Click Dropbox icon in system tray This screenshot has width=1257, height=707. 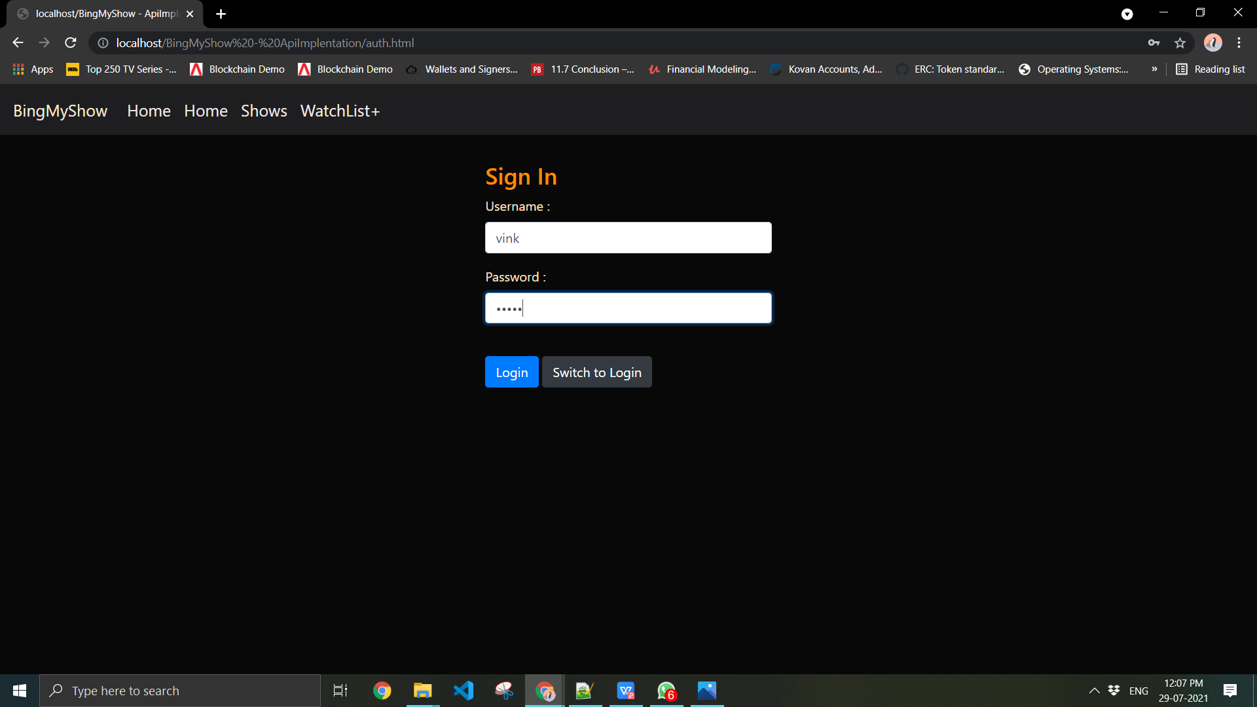[1114, 691]
